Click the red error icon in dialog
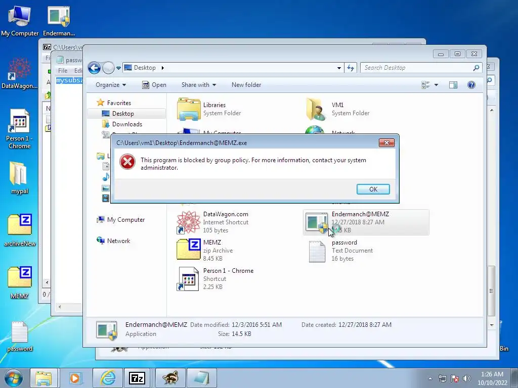Image resolution: width=518 pixels, height=388 pixels. tap(127, 162)
